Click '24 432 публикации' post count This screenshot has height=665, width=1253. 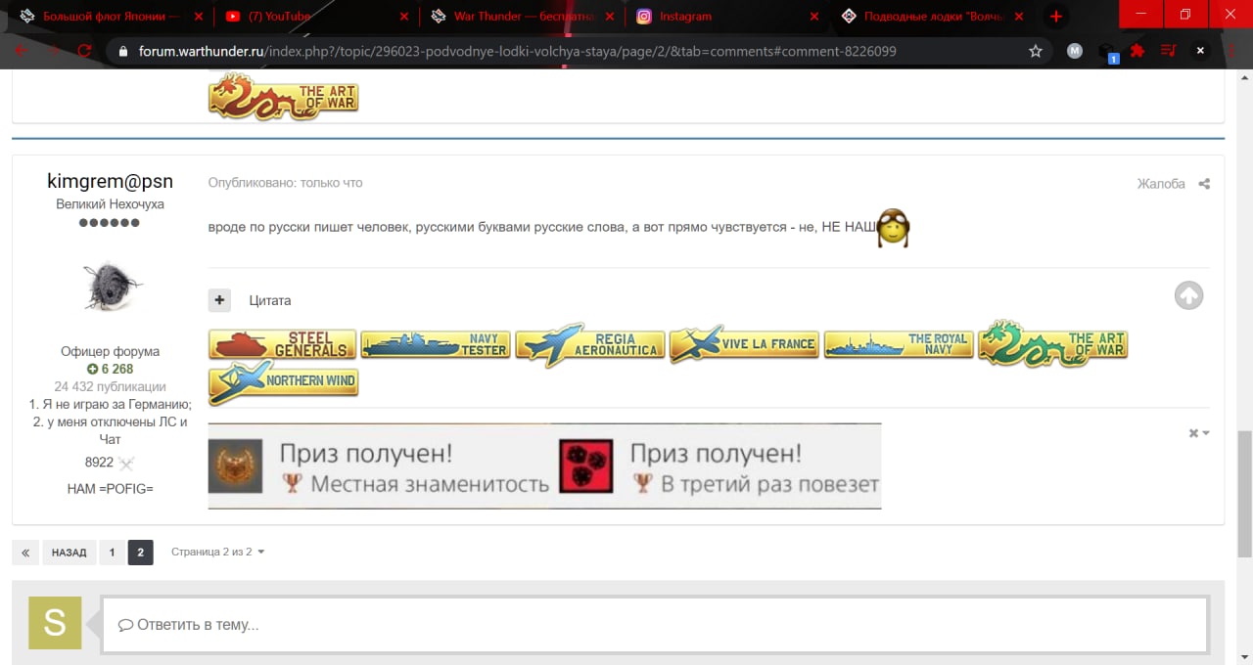click(110, 386)
